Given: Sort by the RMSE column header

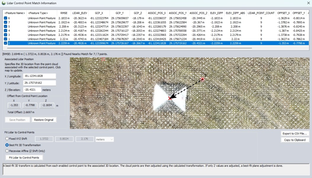Looking at the screenshot, I should [64, 13].
